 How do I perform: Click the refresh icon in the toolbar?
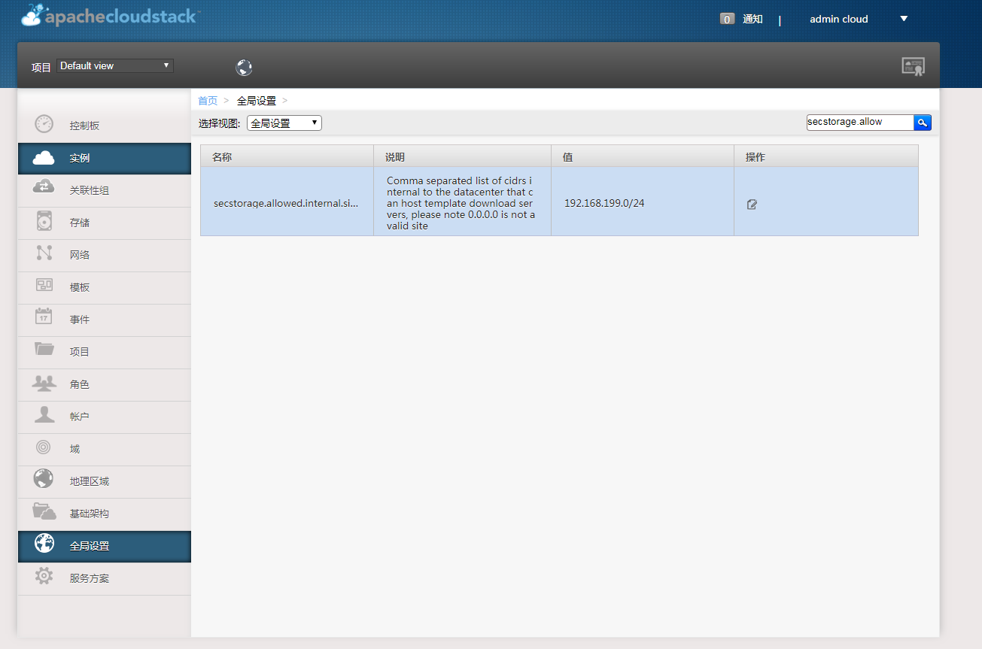(x=244, y=68)
